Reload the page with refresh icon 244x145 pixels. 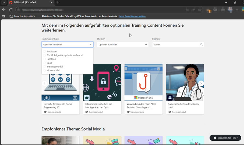(11, 10)
